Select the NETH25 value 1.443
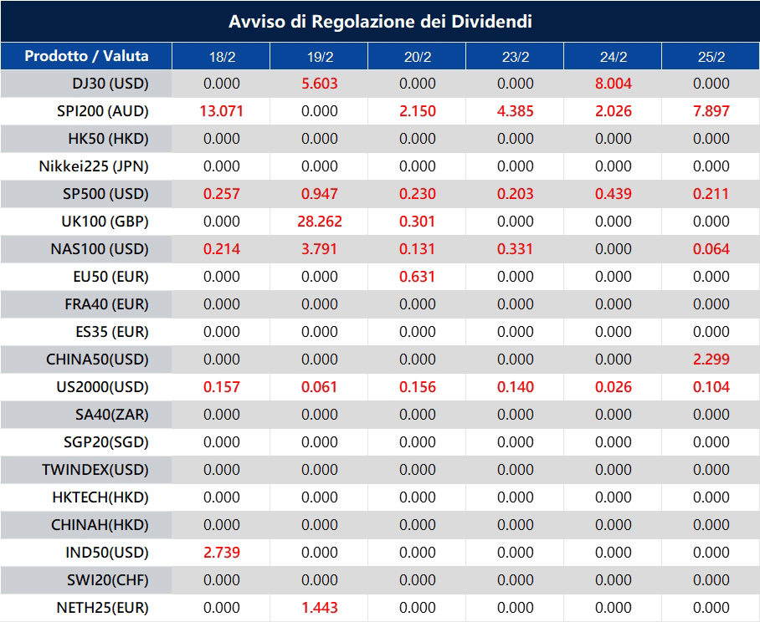The image size is (760, 622). tap(319, 608)
